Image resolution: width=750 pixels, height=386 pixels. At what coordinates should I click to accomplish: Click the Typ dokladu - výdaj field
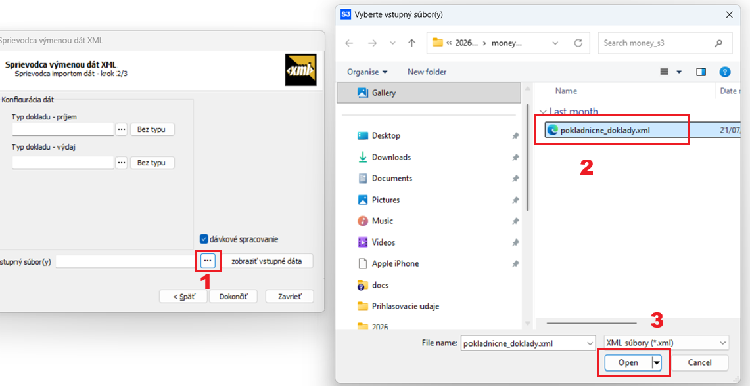pyautogui.click(x=63, y=163)
